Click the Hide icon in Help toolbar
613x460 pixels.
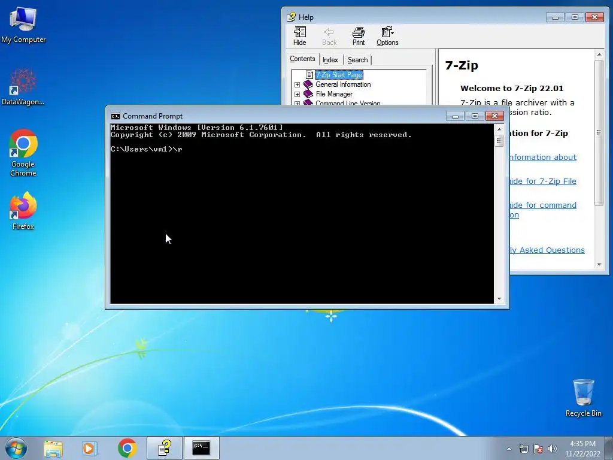[300, 36]
